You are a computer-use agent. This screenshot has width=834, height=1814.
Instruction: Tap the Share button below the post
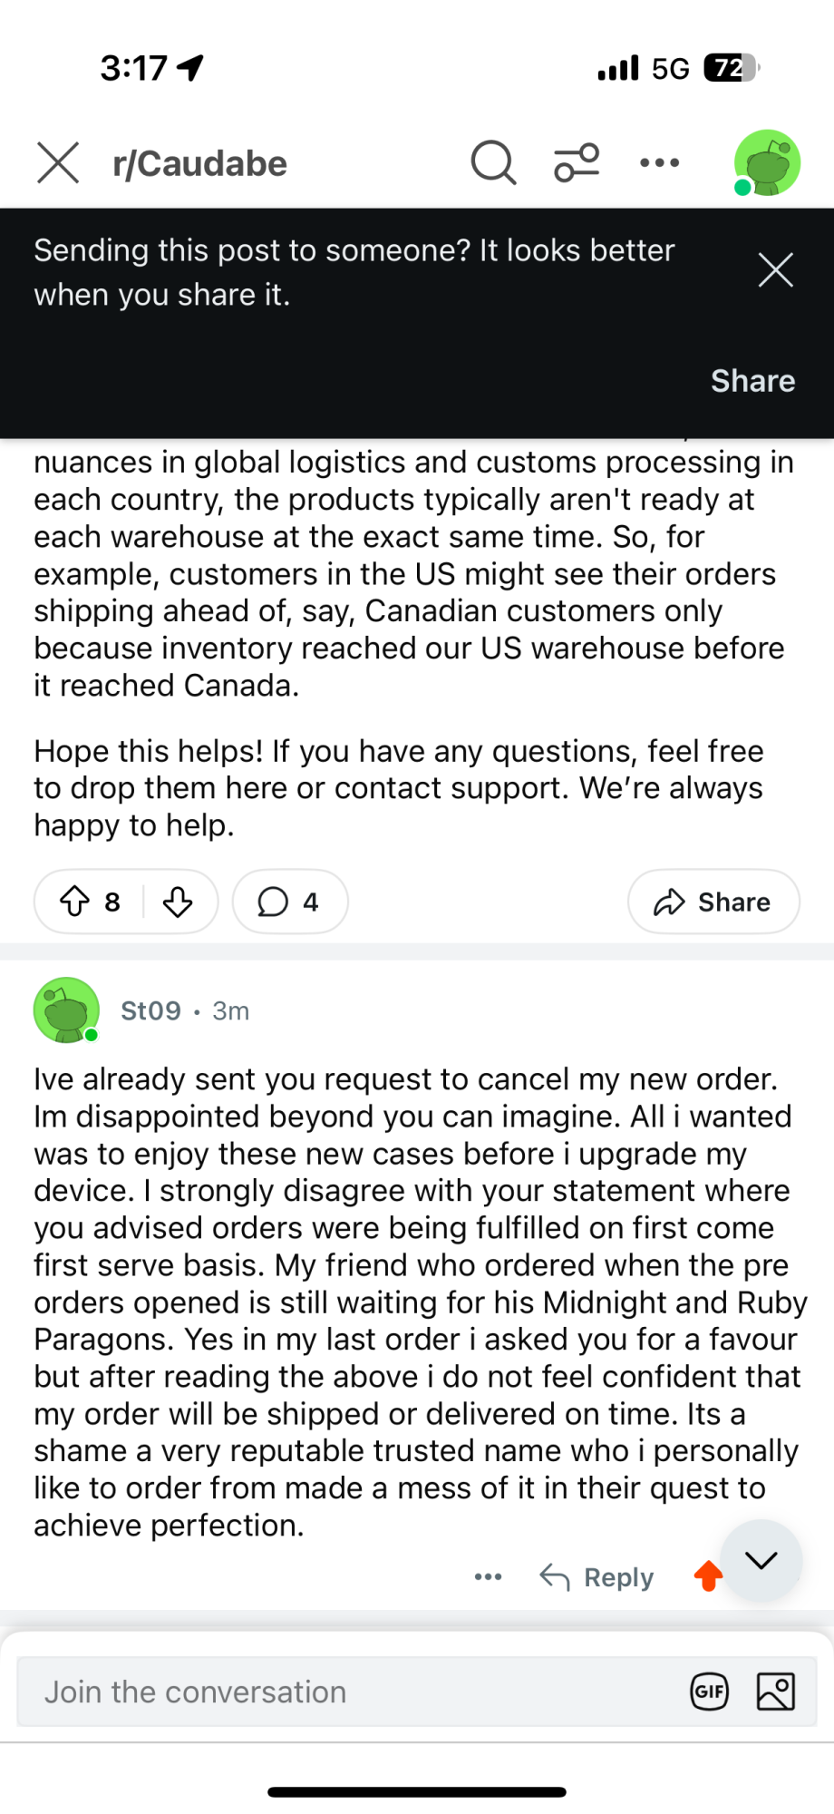point(713,902)
